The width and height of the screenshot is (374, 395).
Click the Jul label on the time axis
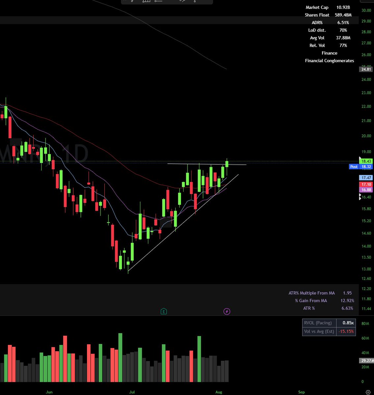tap(132, 392)
